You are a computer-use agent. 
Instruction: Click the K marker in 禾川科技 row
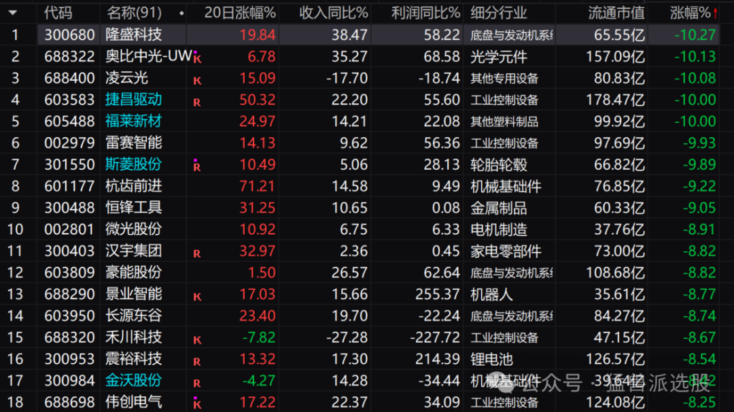point(198,340)
